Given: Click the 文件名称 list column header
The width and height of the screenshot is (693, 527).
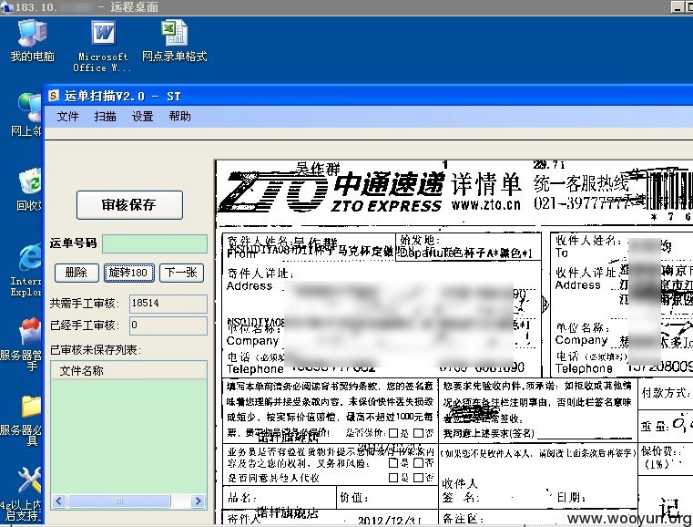Looking at the screenshot, I should tap(128, 371).
